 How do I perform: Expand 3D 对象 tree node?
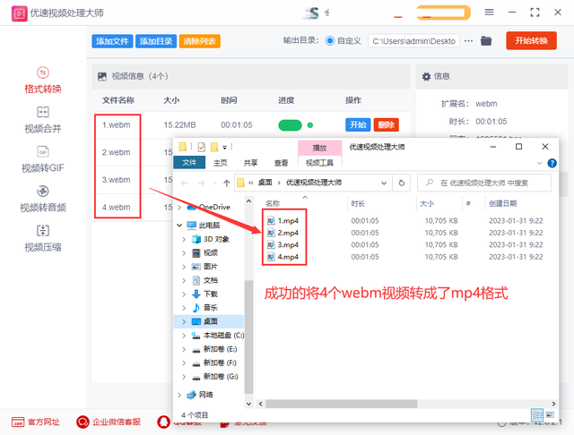click(x=184, y=240)
